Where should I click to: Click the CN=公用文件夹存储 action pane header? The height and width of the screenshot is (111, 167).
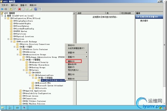[x=149, y=17]
